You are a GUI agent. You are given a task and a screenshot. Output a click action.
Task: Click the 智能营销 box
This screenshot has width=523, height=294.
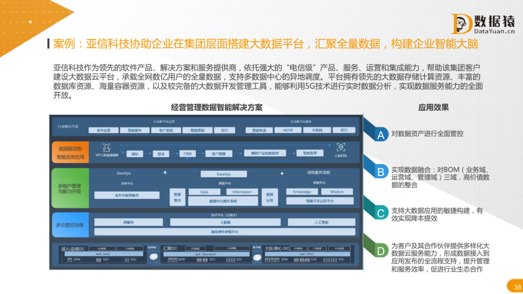tap(198, 130)
